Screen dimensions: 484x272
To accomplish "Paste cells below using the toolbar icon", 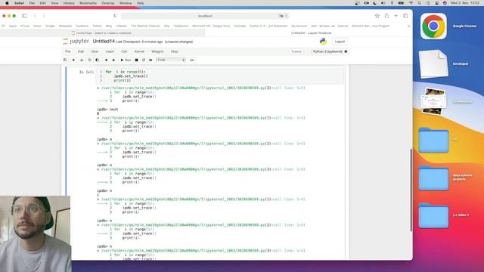I will tap(98, 60).
